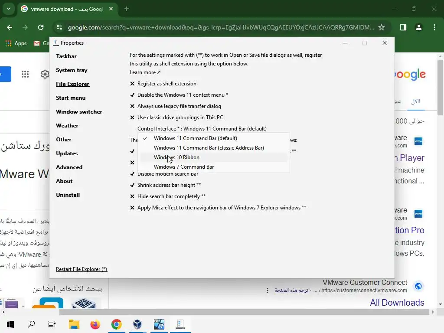Viewport: 444px width, 333px height.
Task: Open a new Chrome tab
Action: click(127, 9)
